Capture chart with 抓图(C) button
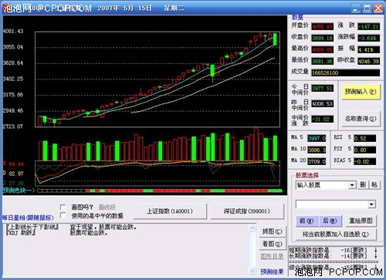386x280 pixels. coord(273,231)
